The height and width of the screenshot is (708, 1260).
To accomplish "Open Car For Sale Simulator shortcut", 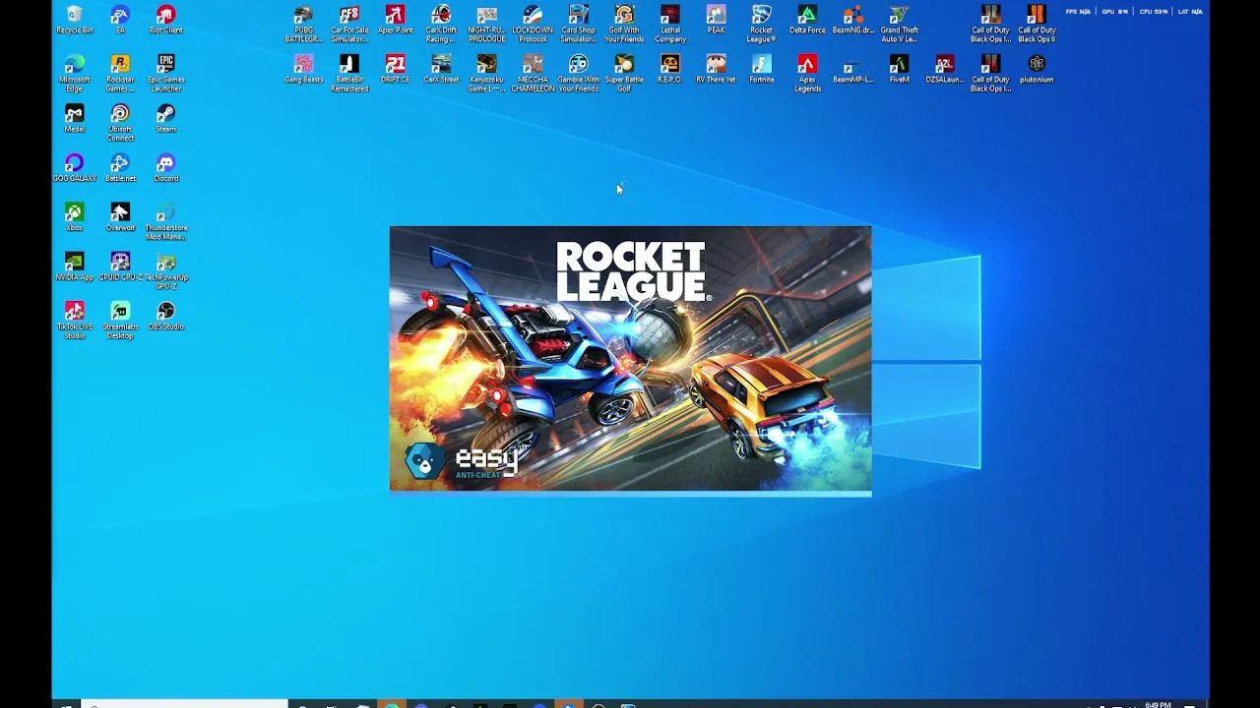I will click(x=349, y=25).
